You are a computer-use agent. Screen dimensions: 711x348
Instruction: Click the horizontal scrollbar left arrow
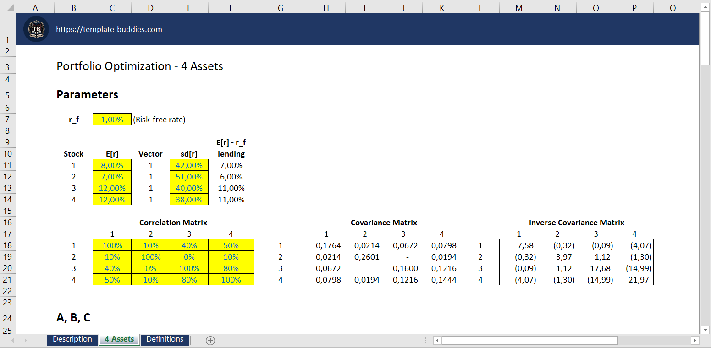coord(436,340)
